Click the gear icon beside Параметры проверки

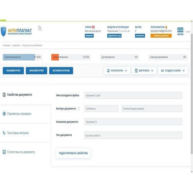[x=4, y=114]
